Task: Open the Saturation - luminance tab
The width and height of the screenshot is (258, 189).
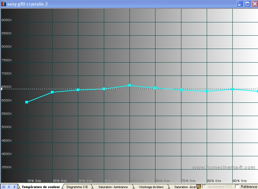Action: click(113, 187)
